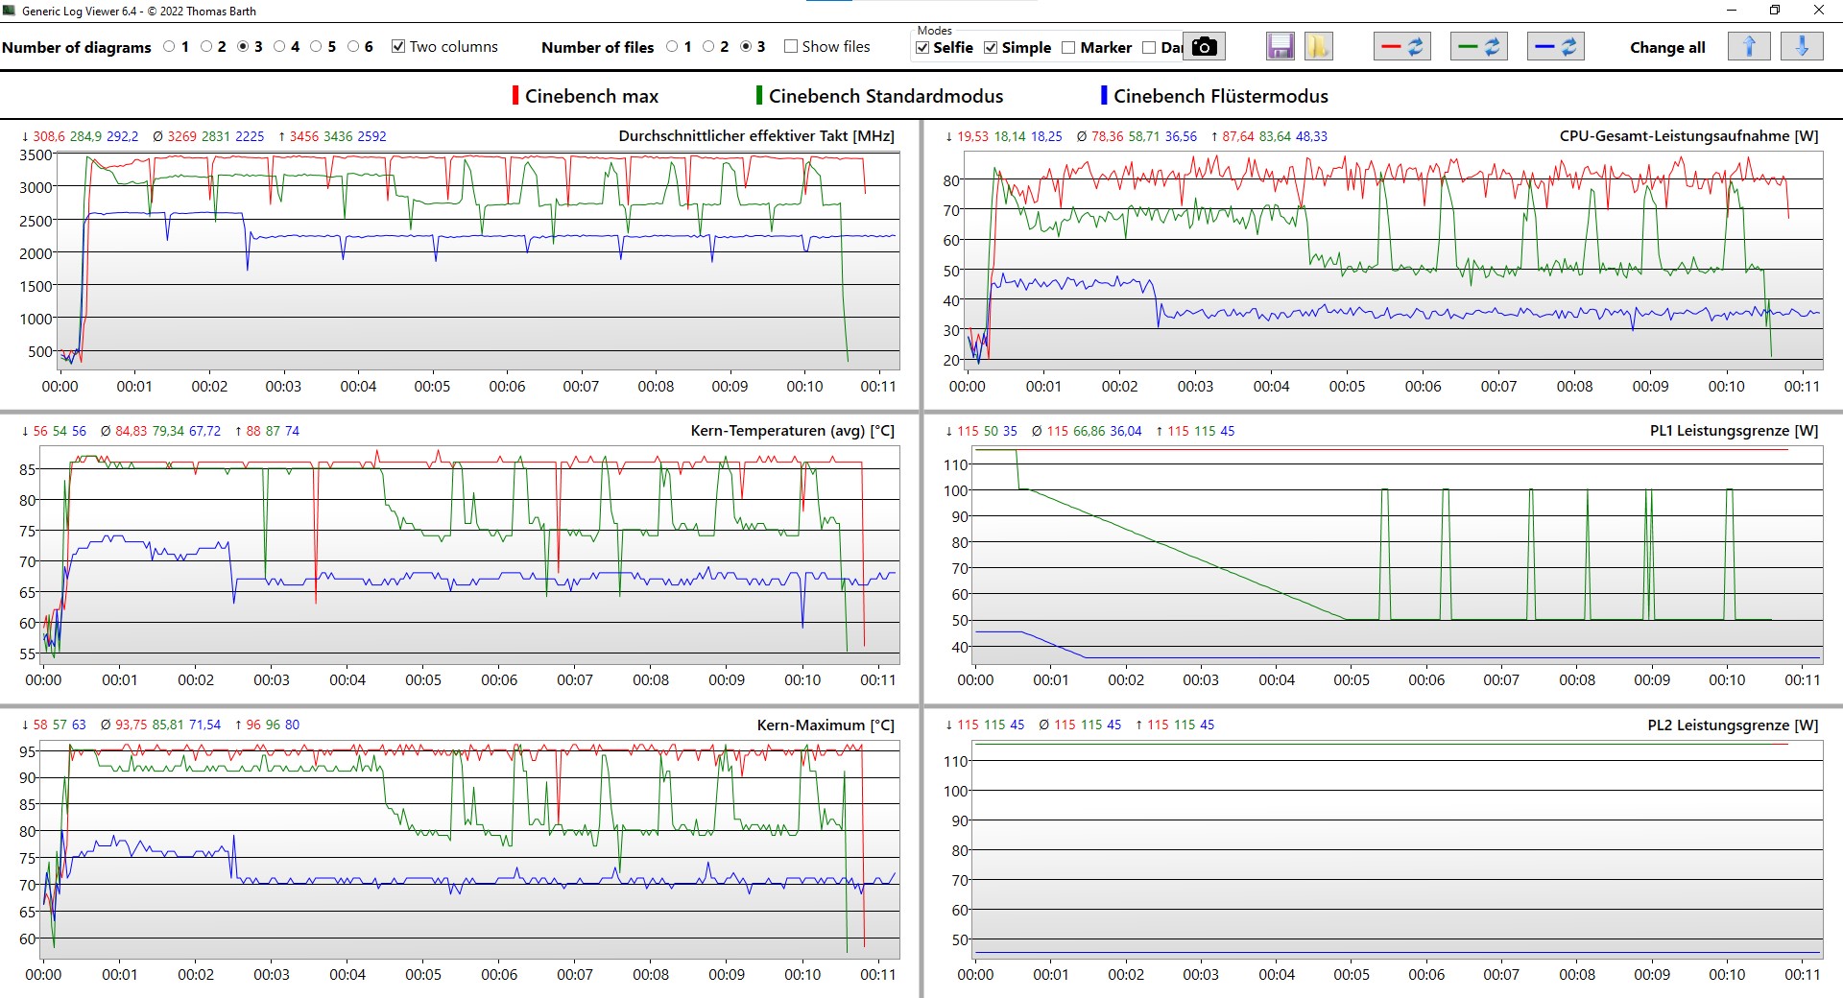
Task: Restore down the Generic Log Viewer window
Action: [1775, 11]
